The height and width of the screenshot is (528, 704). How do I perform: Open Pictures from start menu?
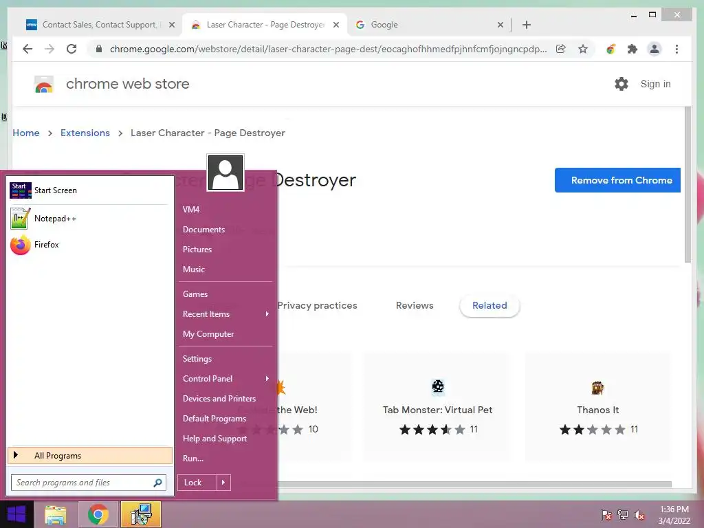pos(197,250)
